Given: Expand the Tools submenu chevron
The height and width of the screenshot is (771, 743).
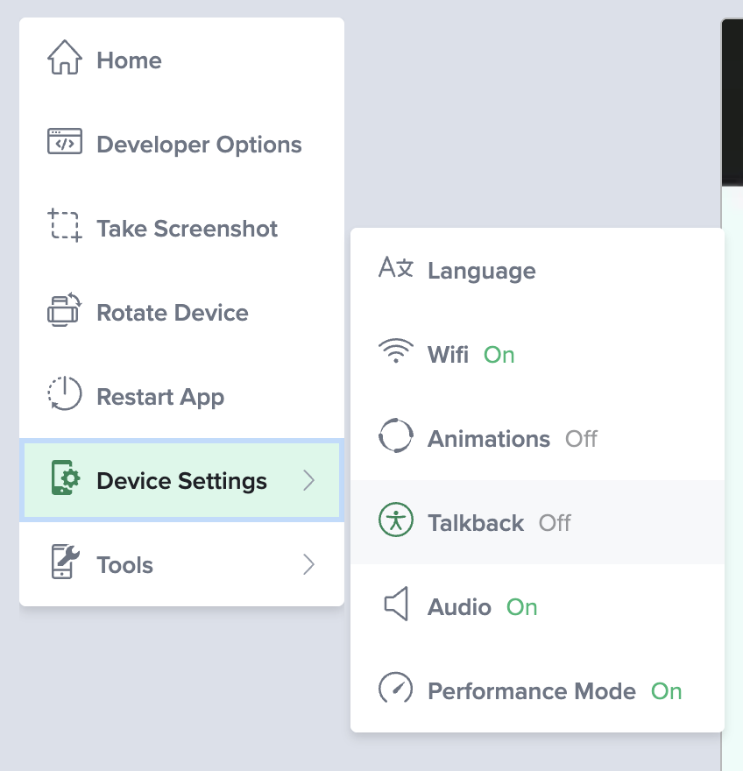Looking at the screenshot, I should [x=308, y=564].
